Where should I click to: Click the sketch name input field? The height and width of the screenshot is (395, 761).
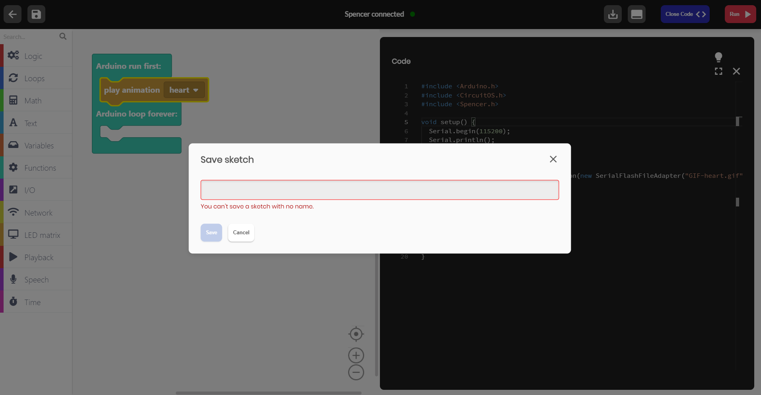(x=380, y=190)
